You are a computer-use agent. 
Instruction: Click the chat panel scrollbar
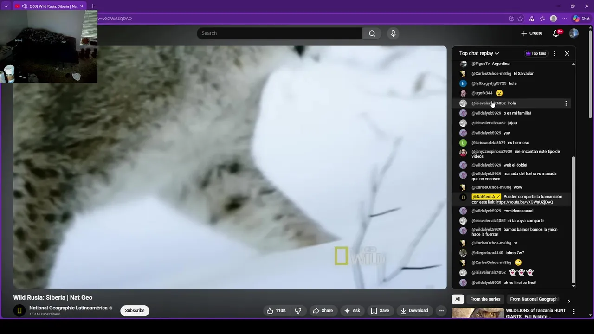(x=573, y=220)
